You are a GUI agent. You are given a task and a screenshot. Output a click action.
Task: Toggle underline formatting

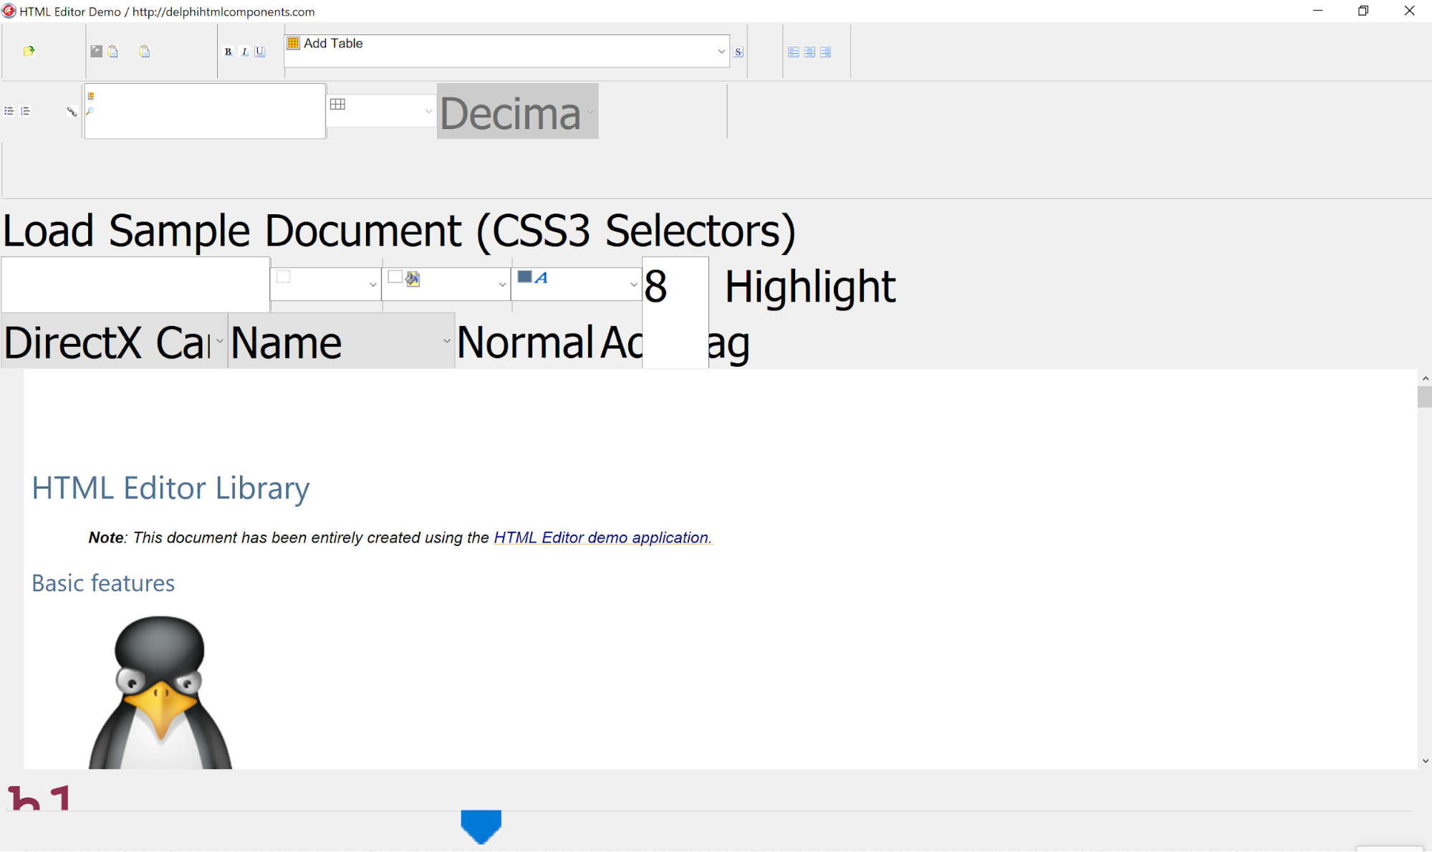(260, 52)
